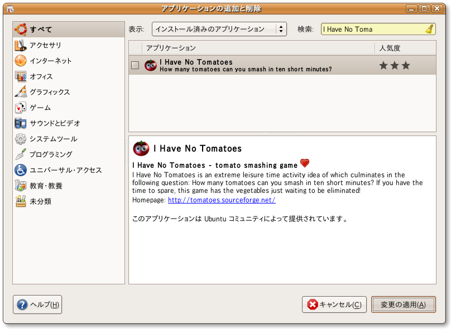Image resolution: width=451 pixels, height=329 pixels.
Task: Close the アプリケーションの追加と削除 window
Action: pos(437,8)
